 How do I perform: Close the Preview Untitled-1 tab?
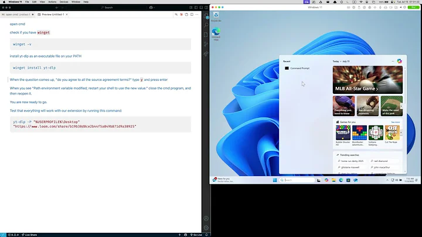(x=67, y=15)
